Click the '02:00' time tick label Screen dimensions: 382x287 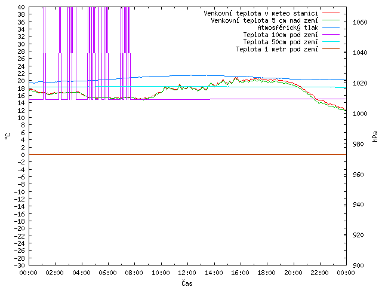coord(55,273)
